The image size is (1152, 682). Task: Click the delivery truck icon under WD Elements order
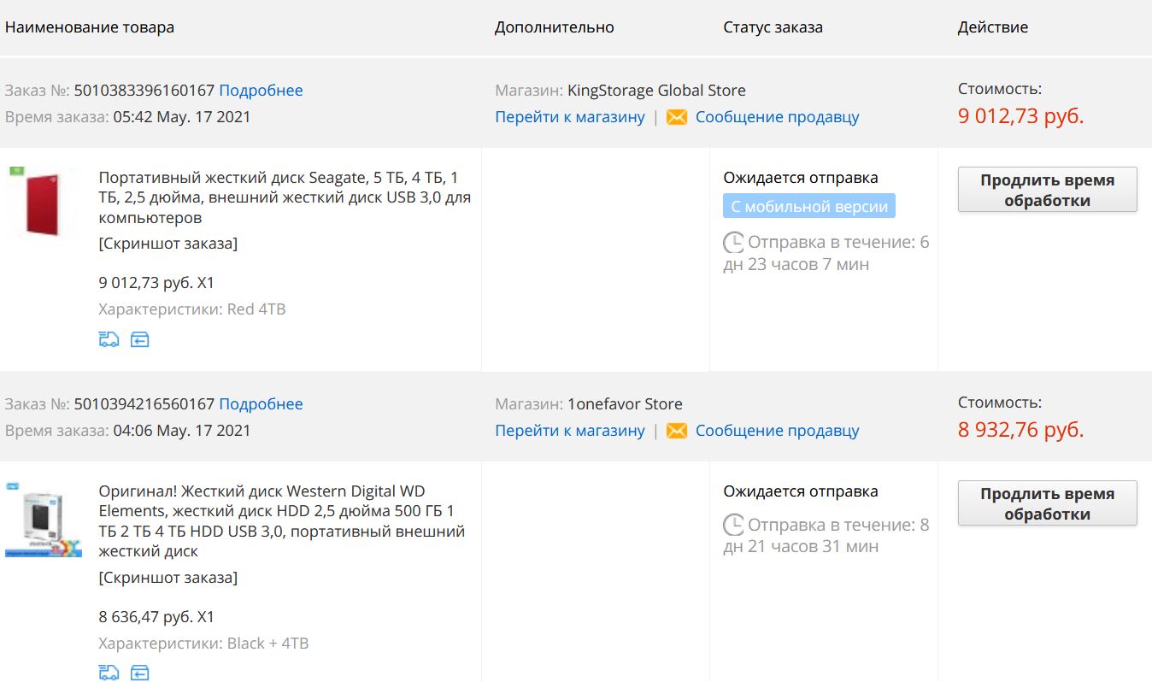(109, 672)
